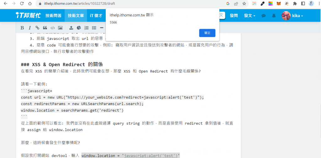Insert an image with the picture icon
321x158 pixels.
60,28
